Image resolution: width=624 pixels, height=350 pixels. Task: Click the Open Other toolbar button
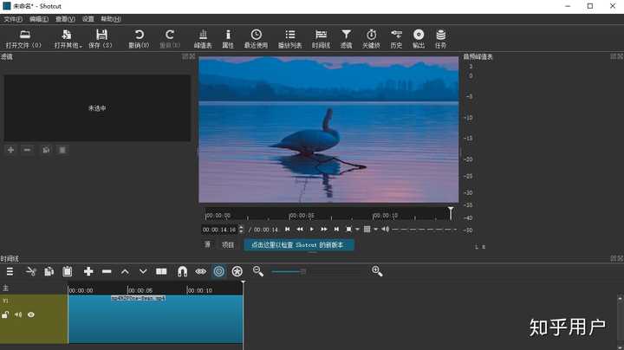pos(68,39)
